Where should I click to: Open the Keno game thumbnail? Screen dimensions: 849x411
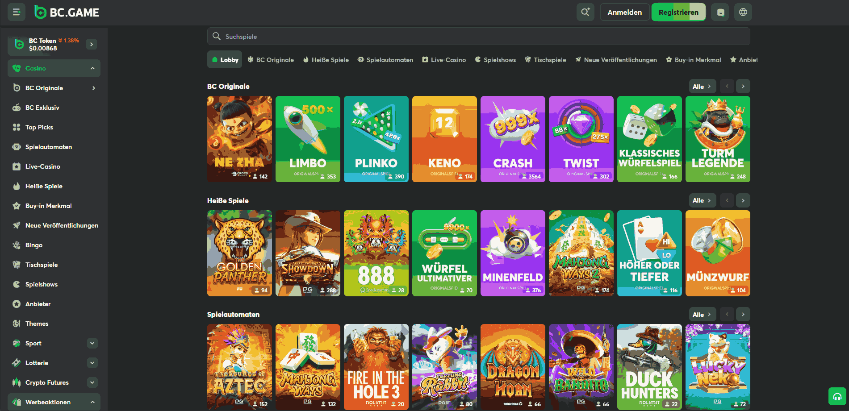pyautogui.click(x=444, y=139)
